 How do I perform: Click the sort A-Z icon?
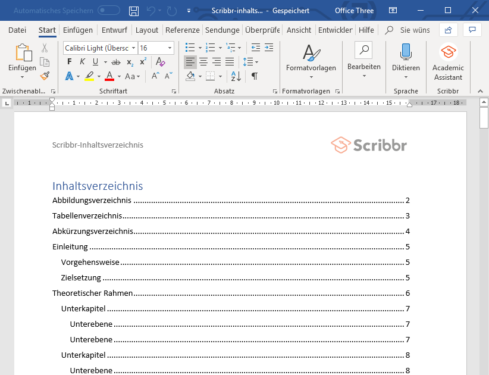(x=236, y=76)
